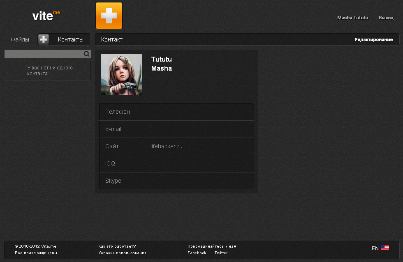This screenshot has width=403, height=262.
Task: Select the E-mail field row
Action: pyautogui.click(x=176, y=129)
